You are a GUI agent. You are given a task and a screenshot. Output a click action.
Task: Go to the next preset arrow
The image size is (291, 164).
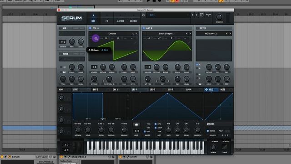tap(196, 15)
